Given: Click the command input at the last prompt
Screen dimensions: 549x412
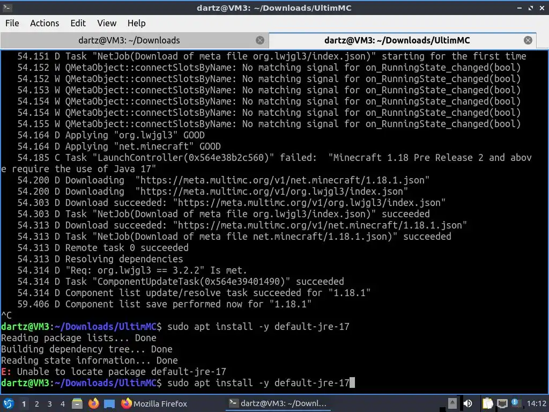Looking at the screenshot, I should pyautogui.click(x=258, y=383).
